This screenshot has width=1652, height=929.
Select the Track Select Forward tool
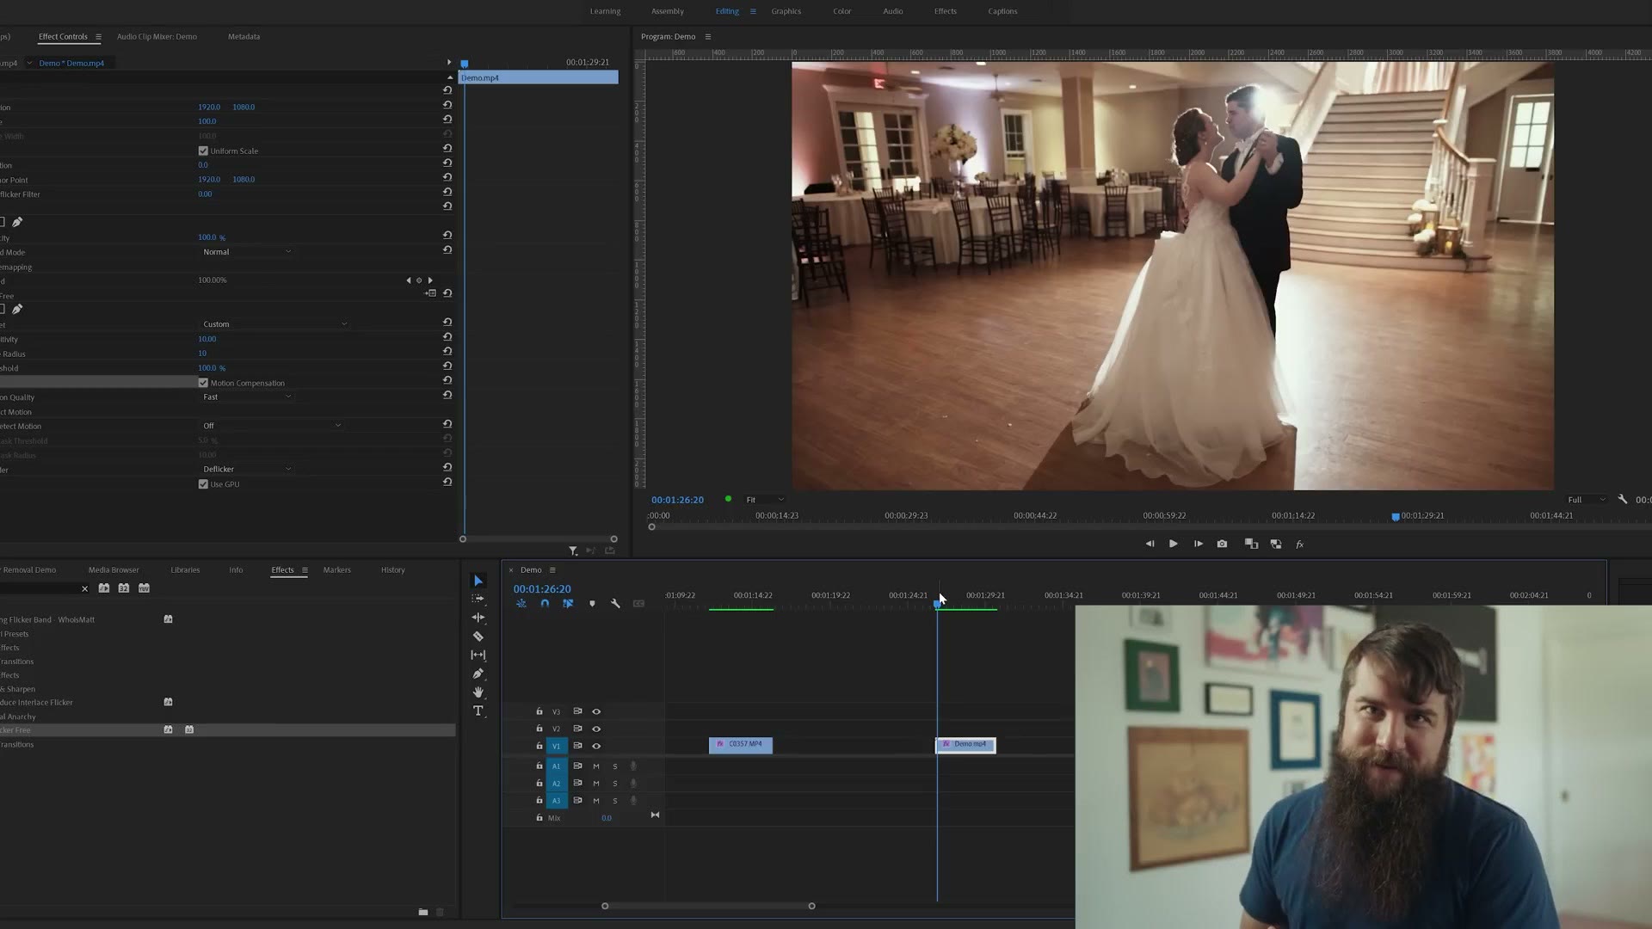coord(478,599)
